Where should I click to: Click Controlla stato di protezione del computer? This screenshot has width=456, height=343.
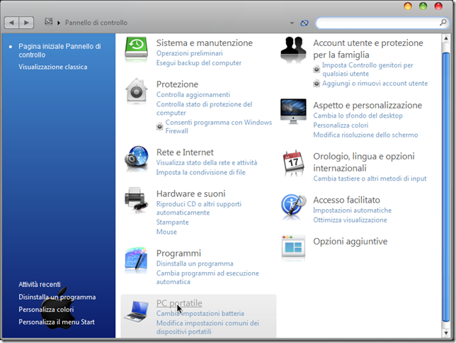204,108
